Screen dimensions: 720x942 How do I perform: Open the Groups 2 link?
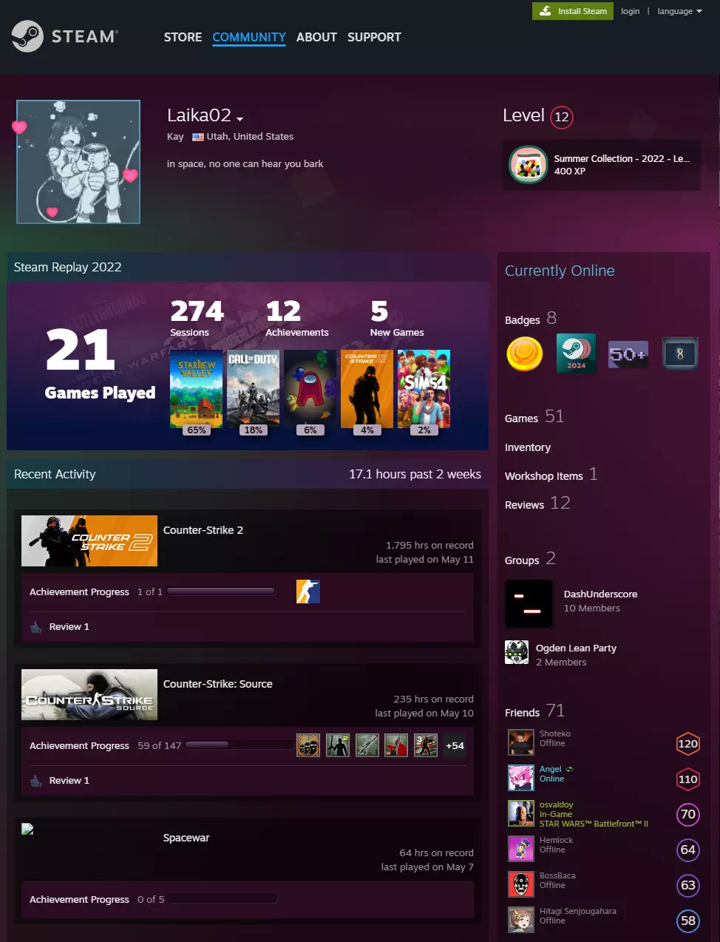click(x=530, y=559)
